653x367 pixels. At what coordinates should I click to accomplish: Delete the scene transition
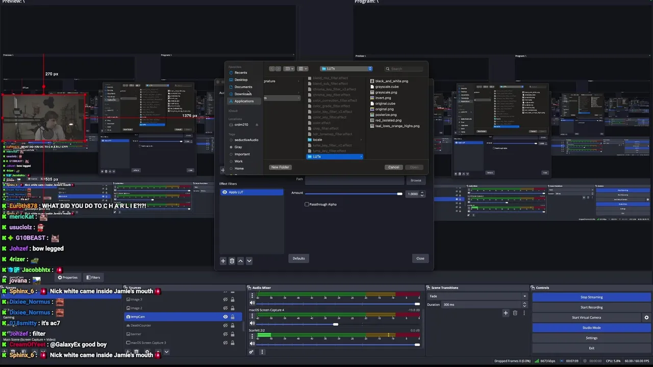tap(515, 313)
